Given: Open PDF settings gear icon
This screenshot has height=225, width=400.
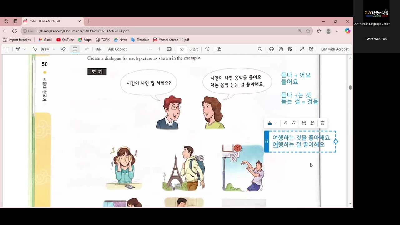Looking at the screenshot, I should 311,49.
